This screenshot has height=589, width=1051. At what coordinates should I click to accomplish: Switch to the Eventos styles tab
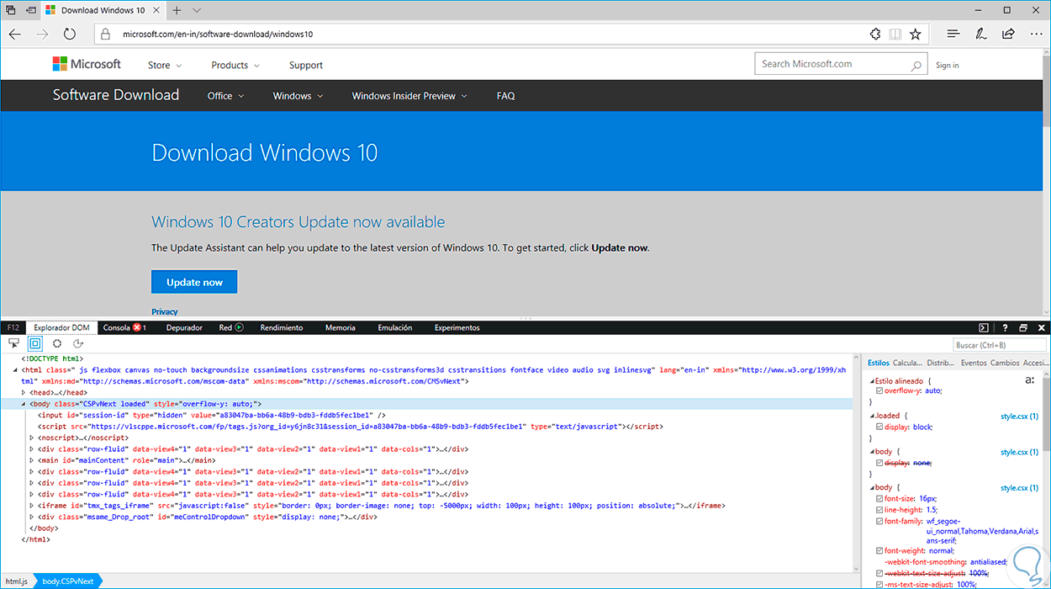point(974,363)
